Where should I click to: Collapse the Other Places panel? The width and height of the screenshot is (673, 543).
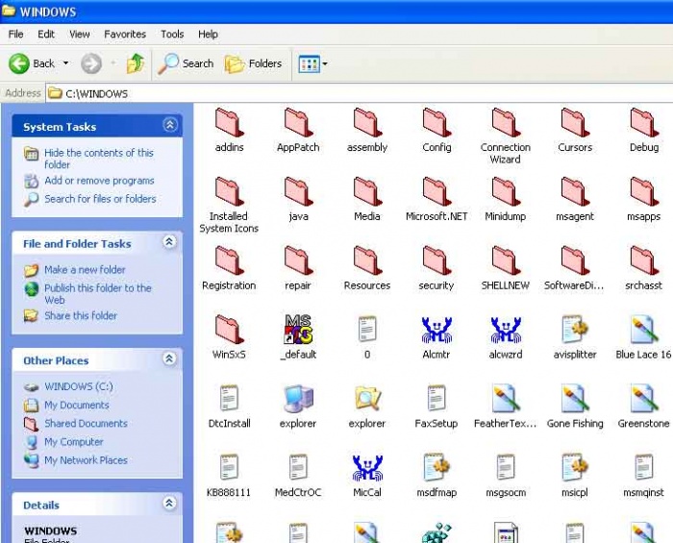point(169,359)
